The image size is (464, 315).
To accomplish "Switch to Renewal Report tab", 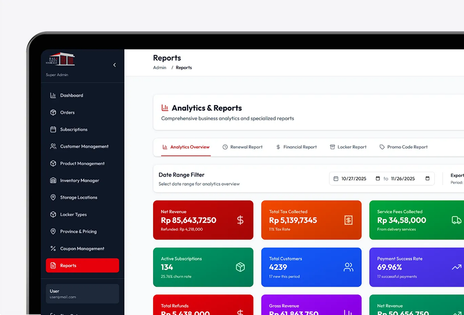I will (x=242, y=147).
